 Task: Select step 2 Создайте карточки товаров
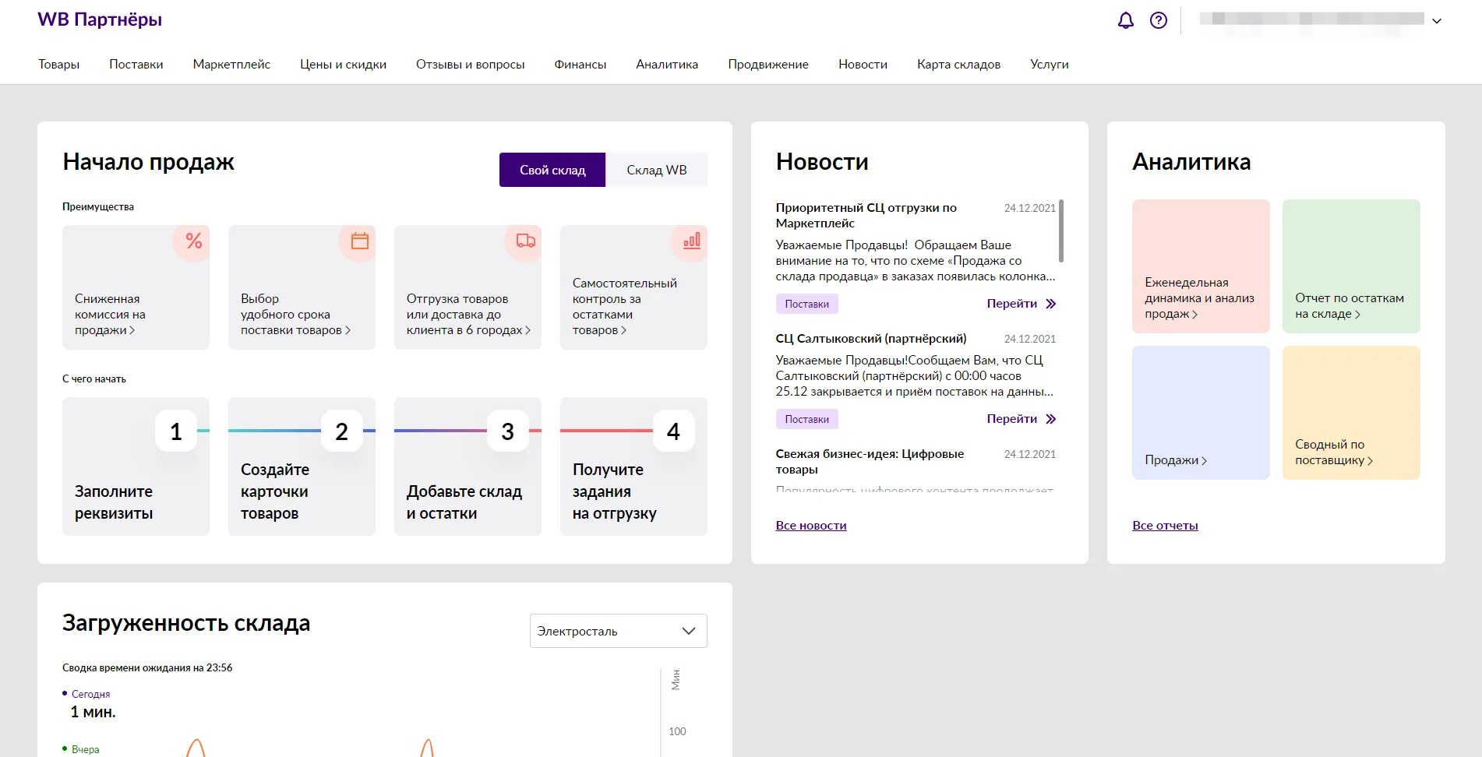pyautogui.click(x=302, y=467)
